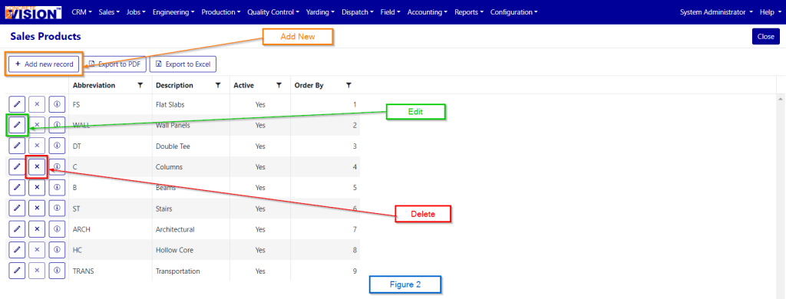Show info for Architectural row

(x=57, y=229)
